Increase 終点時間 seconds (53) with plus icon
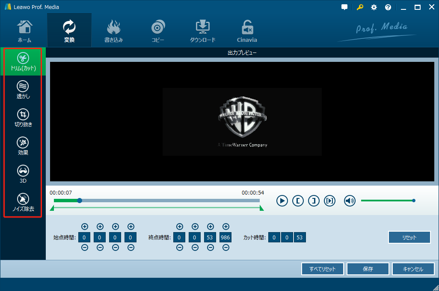 pos(211,227)
